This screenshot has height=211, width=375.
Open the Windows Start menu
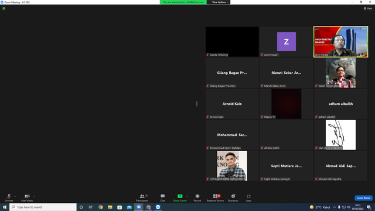click(x=5, y=207)
